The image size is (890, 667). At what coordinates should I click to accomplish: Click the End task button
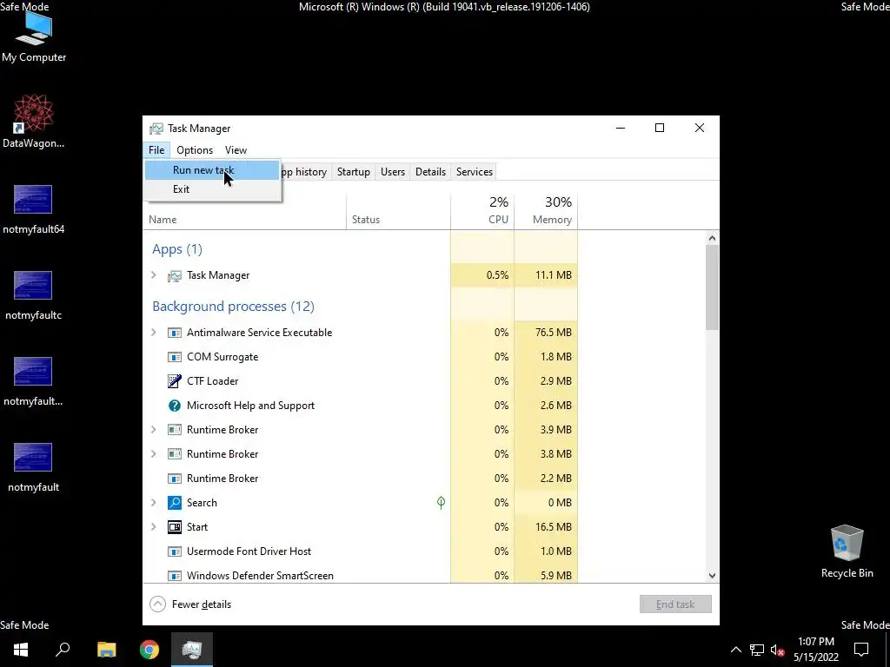[675, 604]
